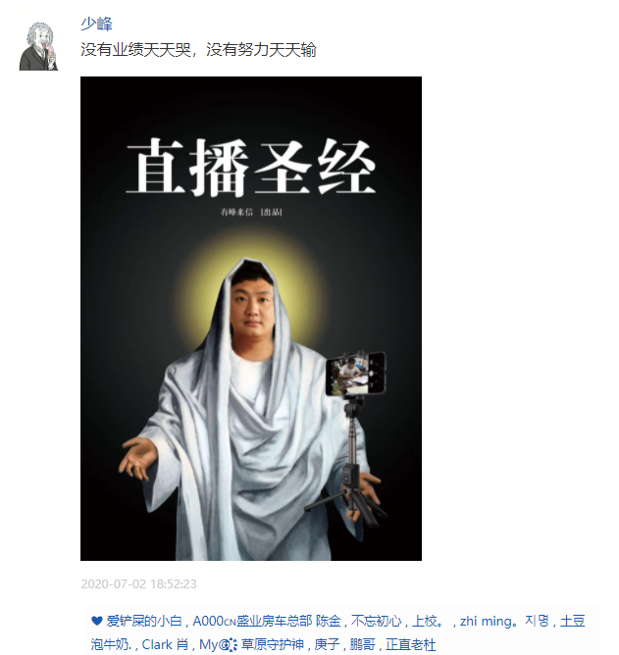Click the 直播圣经 title on the poster
Screen dimensions: 619x655
pyautogui.click(x=251, y=168)
